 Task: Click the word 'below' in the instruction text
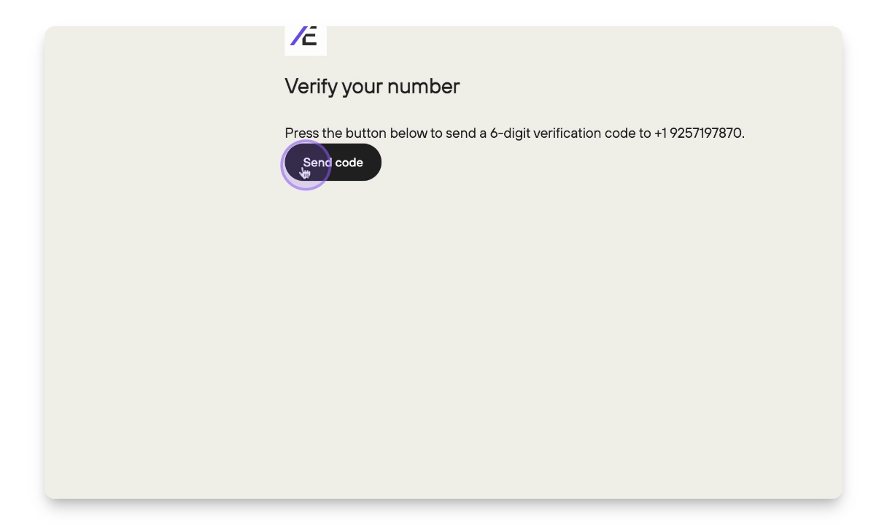408,133
